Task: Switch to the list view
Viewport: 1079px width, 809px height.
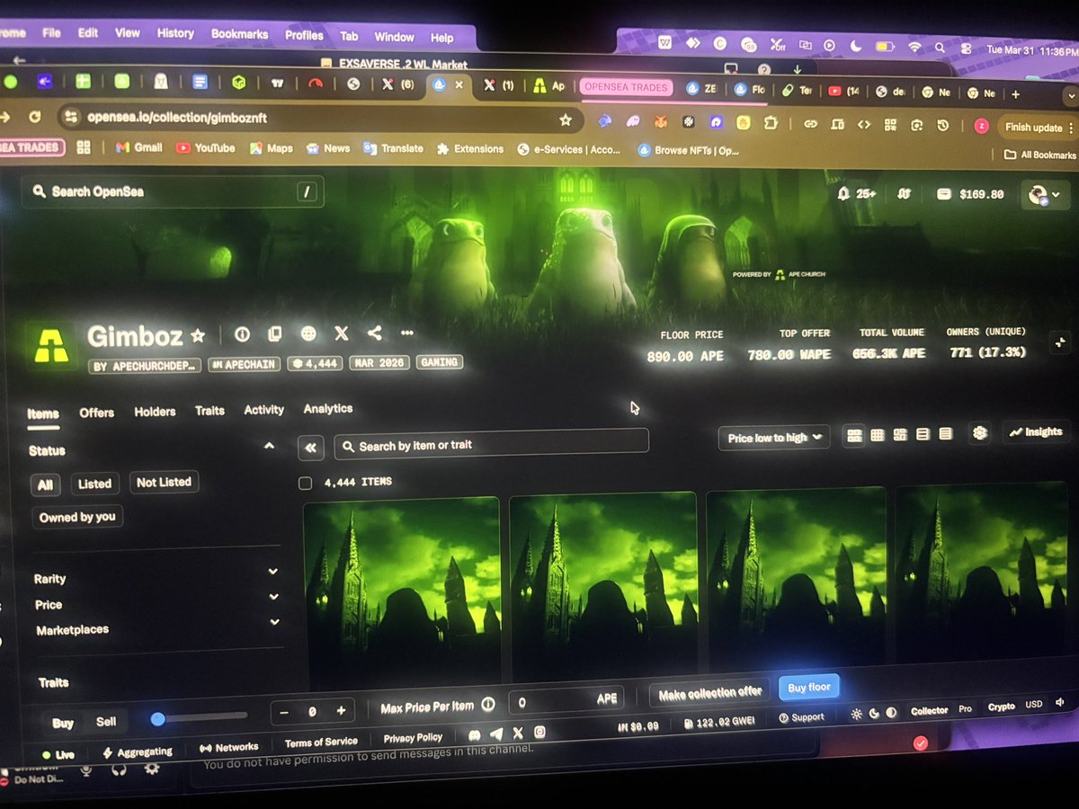Action: coord(923,434)
